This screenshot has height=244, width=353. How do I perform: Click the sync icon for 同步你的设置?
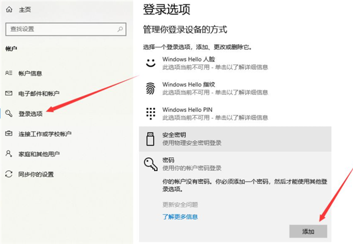pos(8,174)
